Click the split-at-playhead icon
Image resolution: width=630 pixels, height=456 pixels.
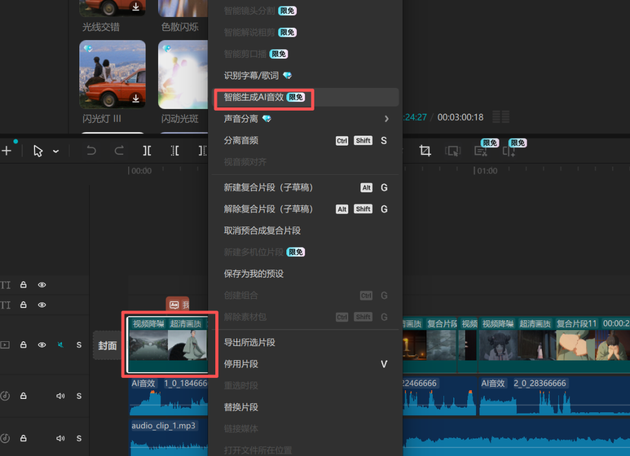pos(147,151)
